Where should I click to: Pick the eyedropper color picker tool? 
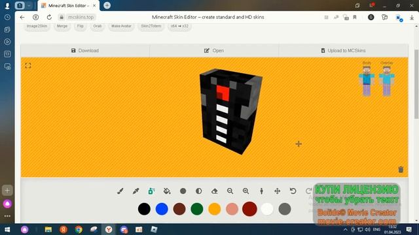click(x=136, y=191)
